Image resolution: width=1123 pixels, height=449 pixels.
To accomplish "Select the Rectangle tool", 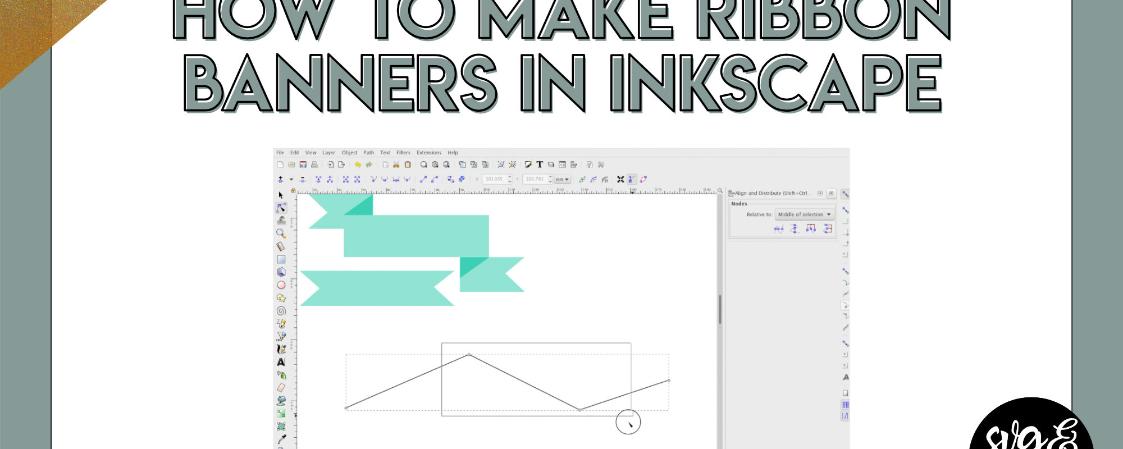I will [x=281, y=259].
